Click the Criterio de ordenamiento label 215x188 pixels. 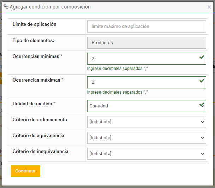click(40, 120)
